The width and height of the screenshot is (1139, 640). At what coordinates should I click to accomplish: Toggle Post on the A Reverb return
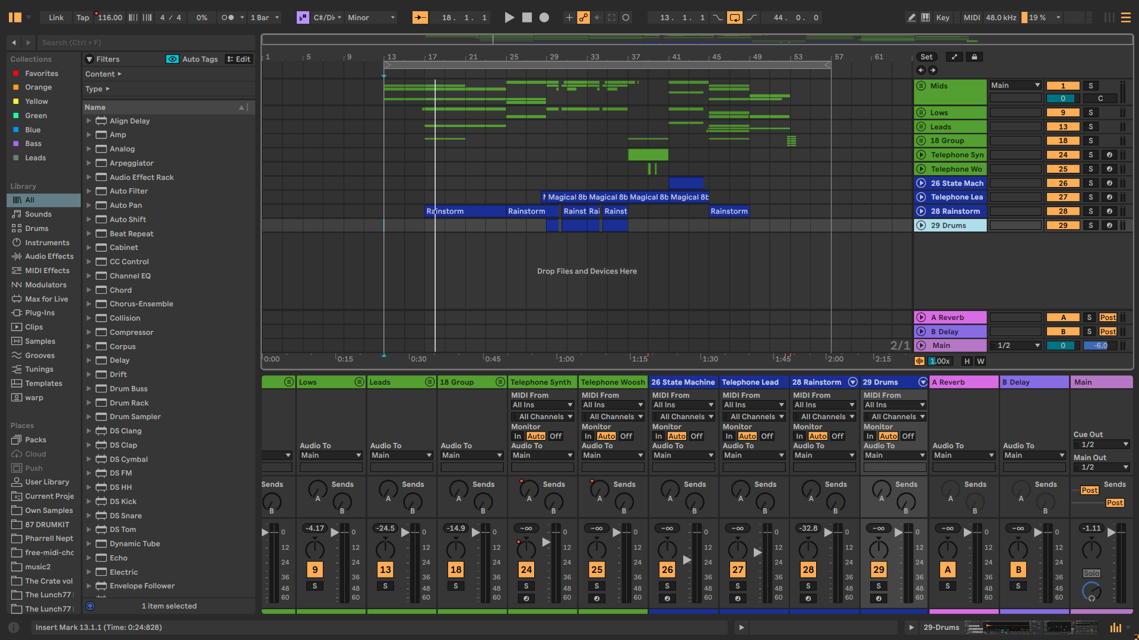1108,318
